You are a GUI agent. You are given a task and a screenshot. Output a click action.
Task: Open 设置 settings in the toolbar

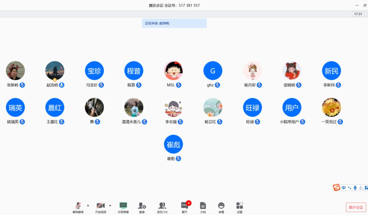pyautogui.click(x=240, y=207)
